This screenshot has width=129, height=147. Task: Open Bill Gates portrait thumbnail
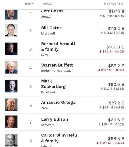[x=11, y=30]
